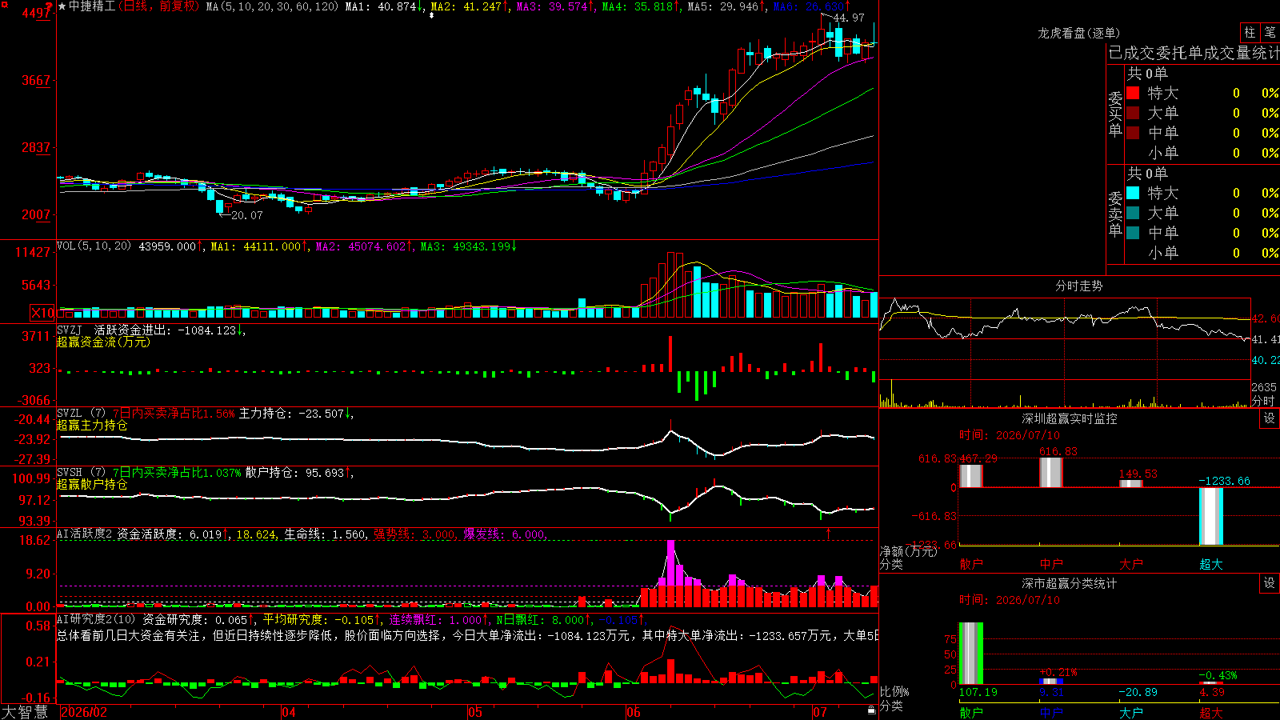The width and height of the screenshot is (1280, 720).
Task: Click the 2007 price axis label
Action: pos(36,214)
